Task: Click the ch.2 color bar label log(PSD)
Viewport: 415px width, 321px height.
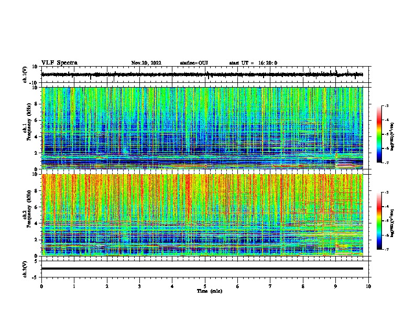Action: [392, 223]
